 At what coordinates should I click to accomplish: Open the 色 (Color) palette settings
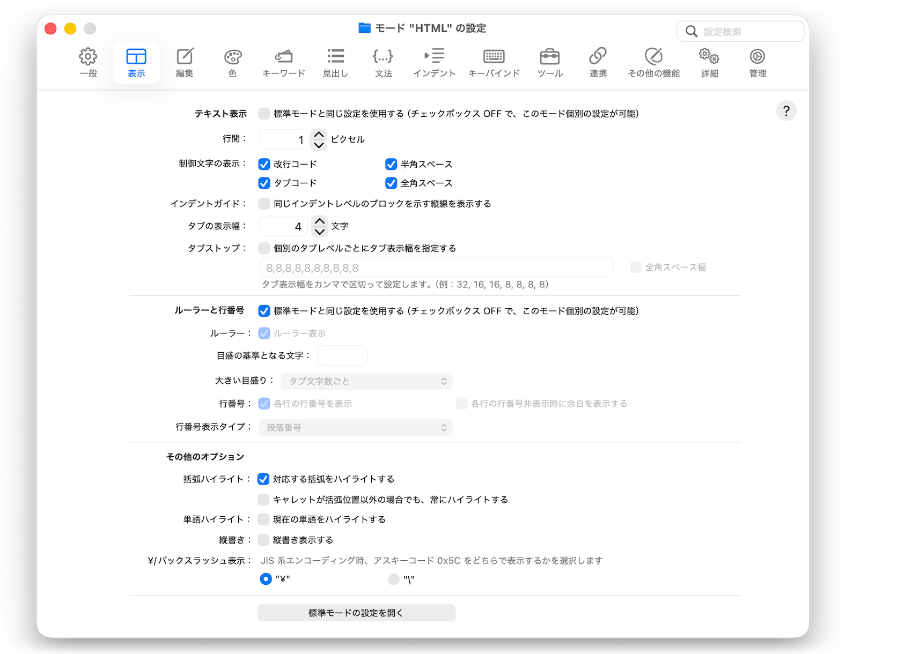[x=232, y=62]
